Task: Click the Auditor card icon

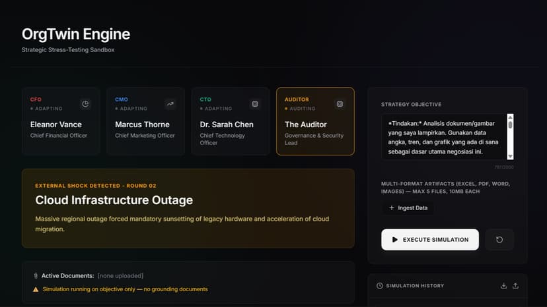Action: click(x=340, y=104)
